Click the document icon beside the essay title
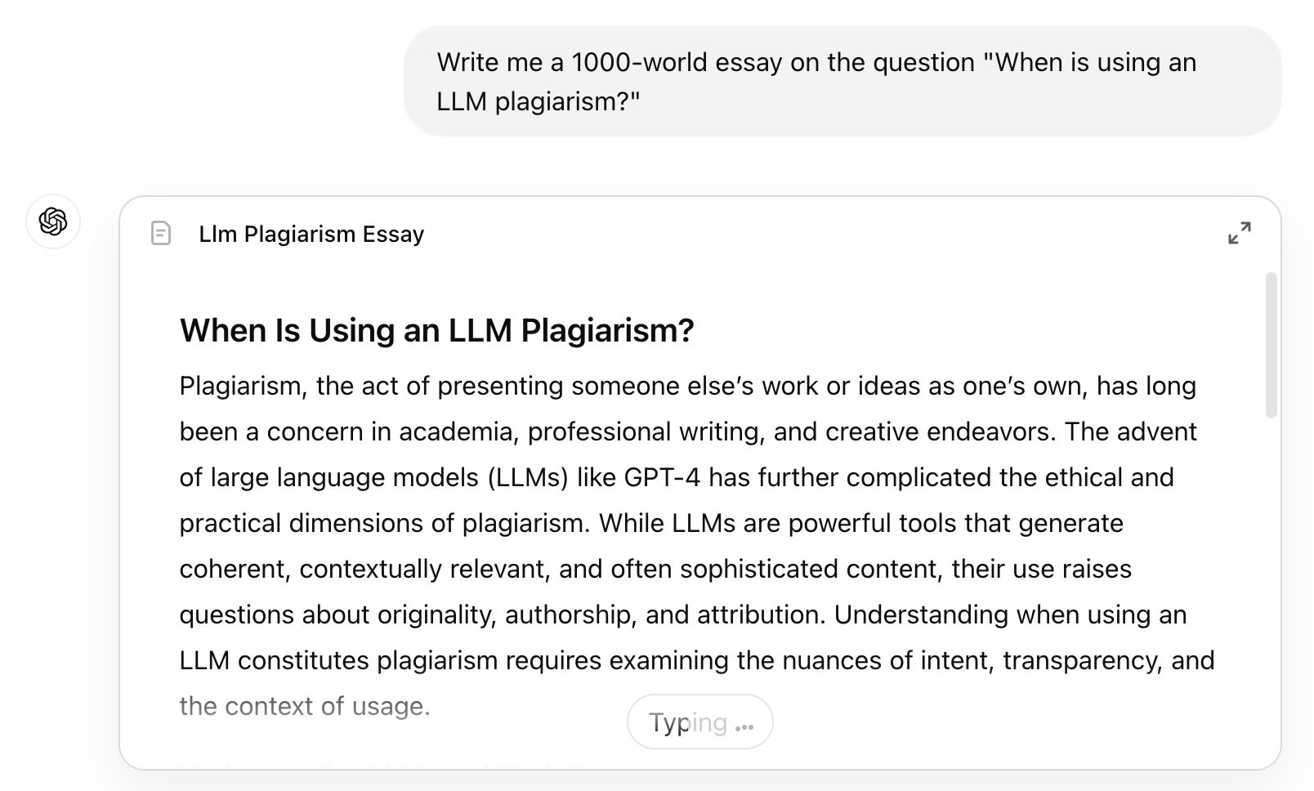The width and height of the screenshot is (1314, 791). (159, 234)
